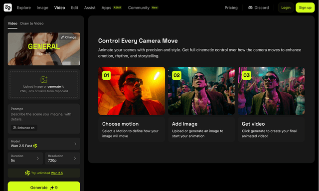Viewport: 319px width, 191px height.
Task: Click the Generate button
Action: click(44, 187)
